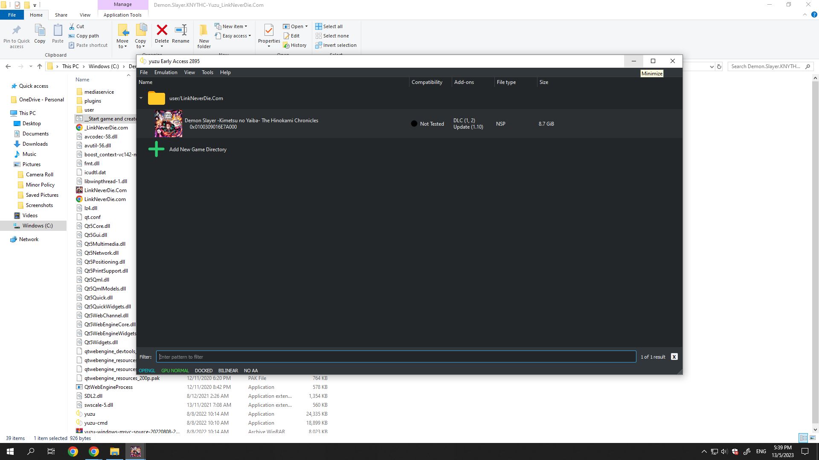The height and width of the screenshot is (460, 819).
Task: Open the Emulation menu in yuzu
Action: [x=166, y=72]
